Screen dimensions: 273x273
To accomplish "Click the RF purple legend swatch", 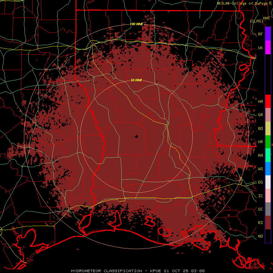I will pos(268,34).
